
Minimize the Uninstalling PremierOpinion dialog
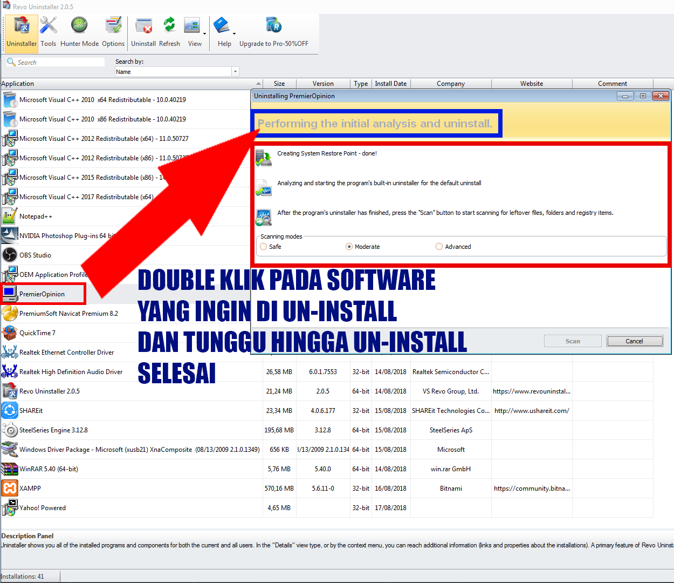[x=625, y=96]
